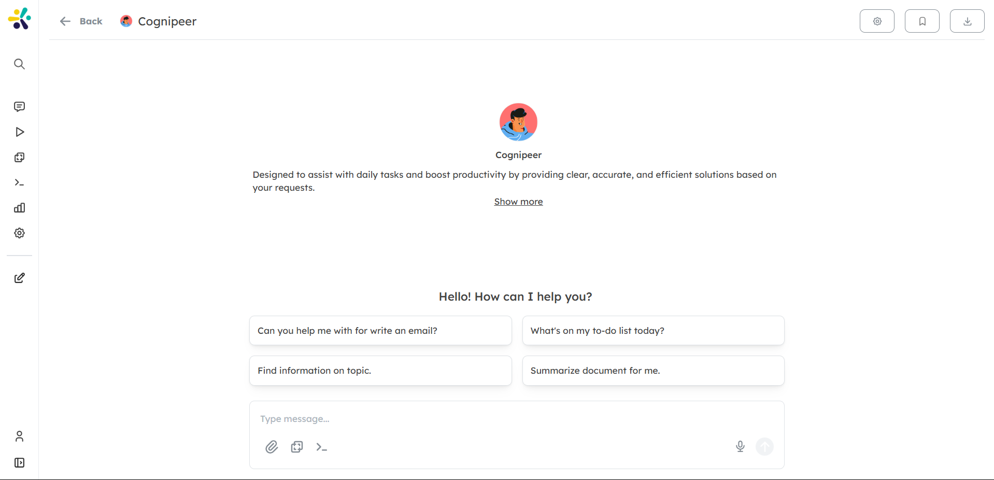
Task: Open the analytics bar chart section
Action: pyautogui.click(x=19, y=208)
